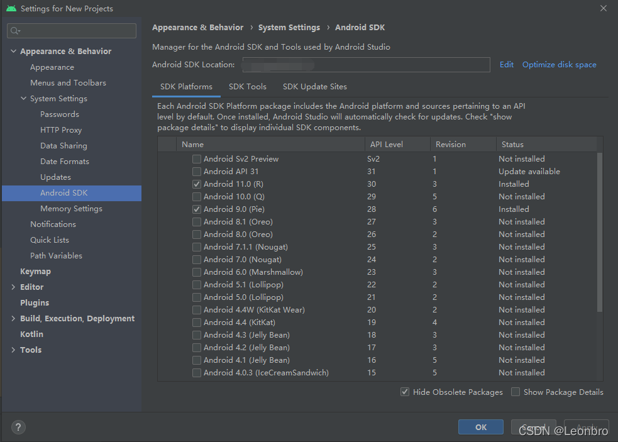The image size is (618, 442).
Task: Open Notifications settings
Action: pyautogui.click(x=53, y=224)
